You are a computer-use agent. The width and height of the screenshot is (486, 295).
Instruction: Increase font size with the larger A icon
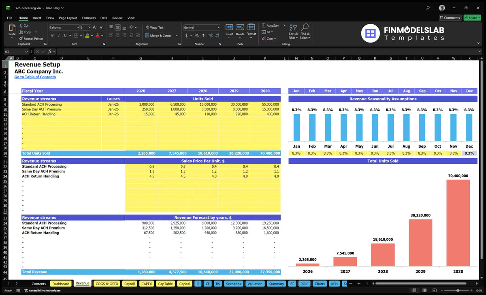point(95,28)
